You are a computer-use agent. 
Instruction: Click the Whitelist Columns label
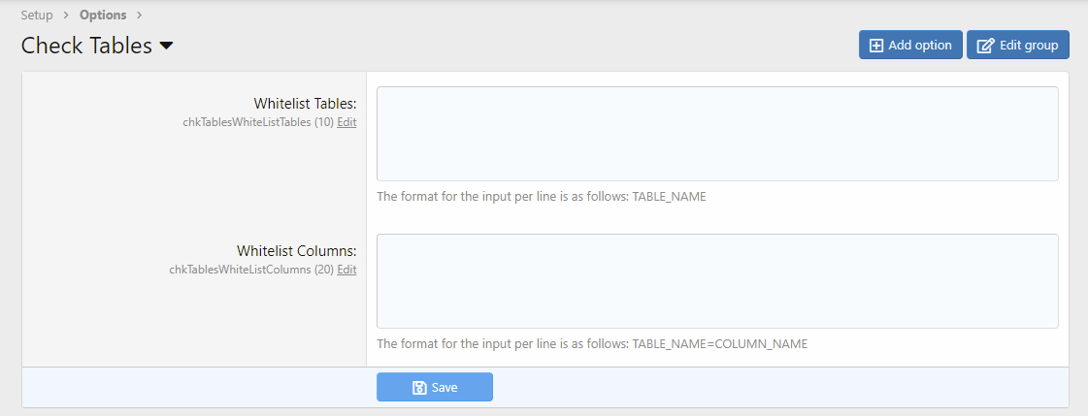click(x=297, y=251)
